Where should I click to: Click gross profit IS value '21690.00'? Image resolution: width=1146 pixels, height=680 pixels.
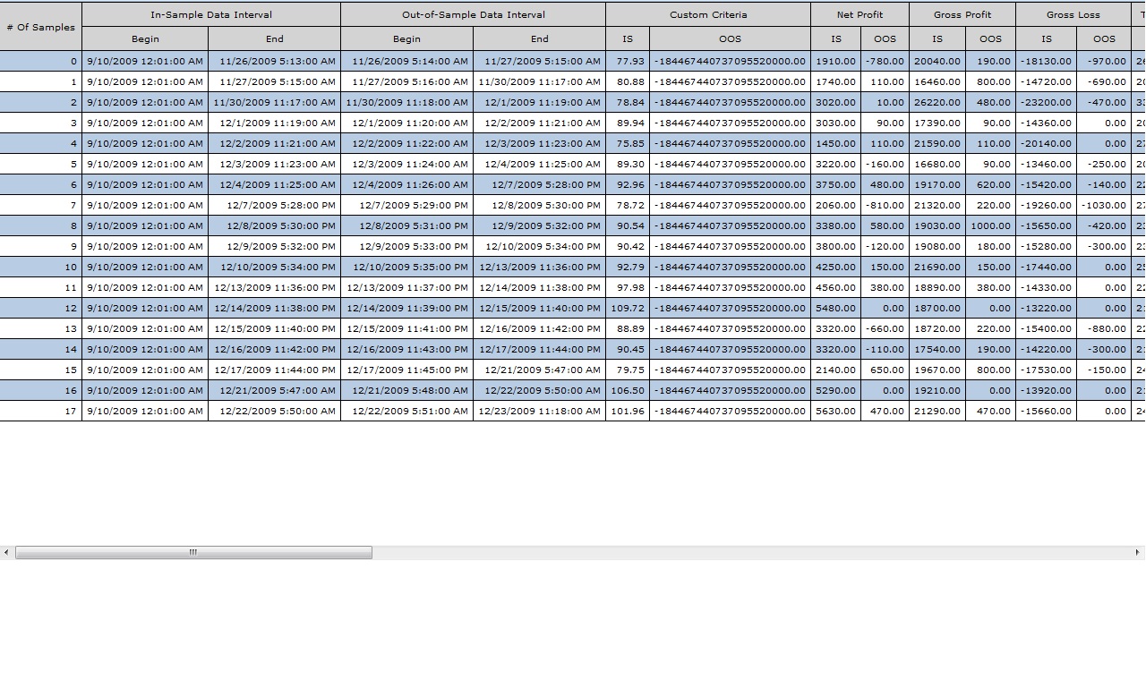tap(937, 267)
